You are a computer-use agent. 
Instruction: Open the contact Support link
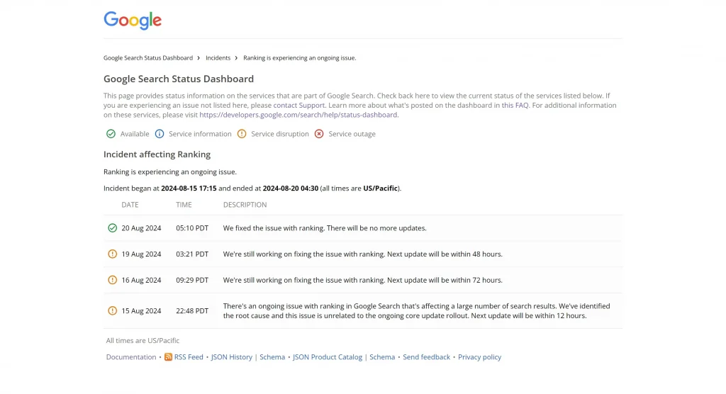[298, 105]
